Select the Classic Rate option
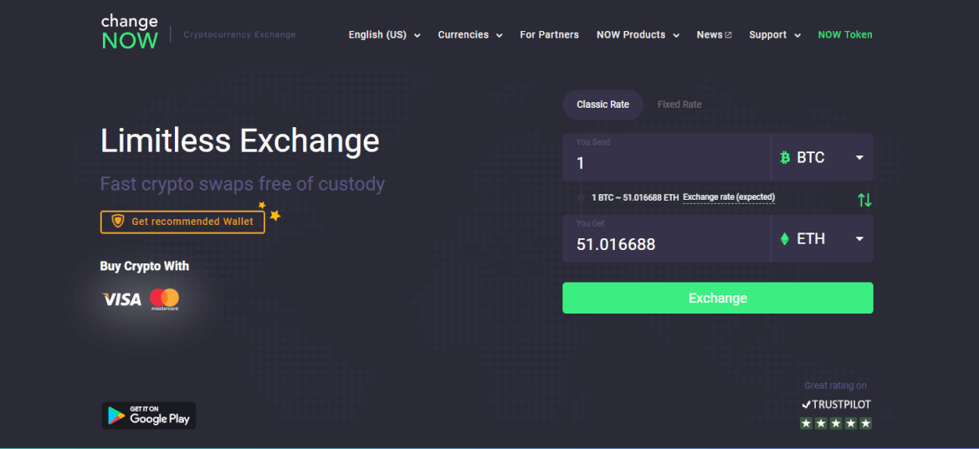 tap(602, 105)
